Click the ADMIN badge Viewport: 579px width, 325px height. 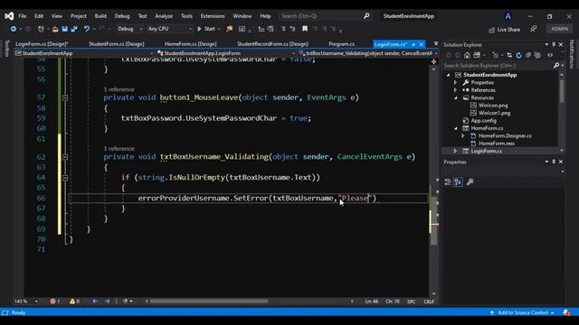point(559,29)
